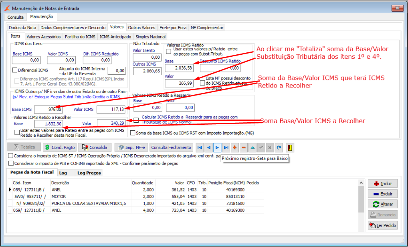
Task: Click Imp. NF-e import button
Action: (x=131, y=147)
